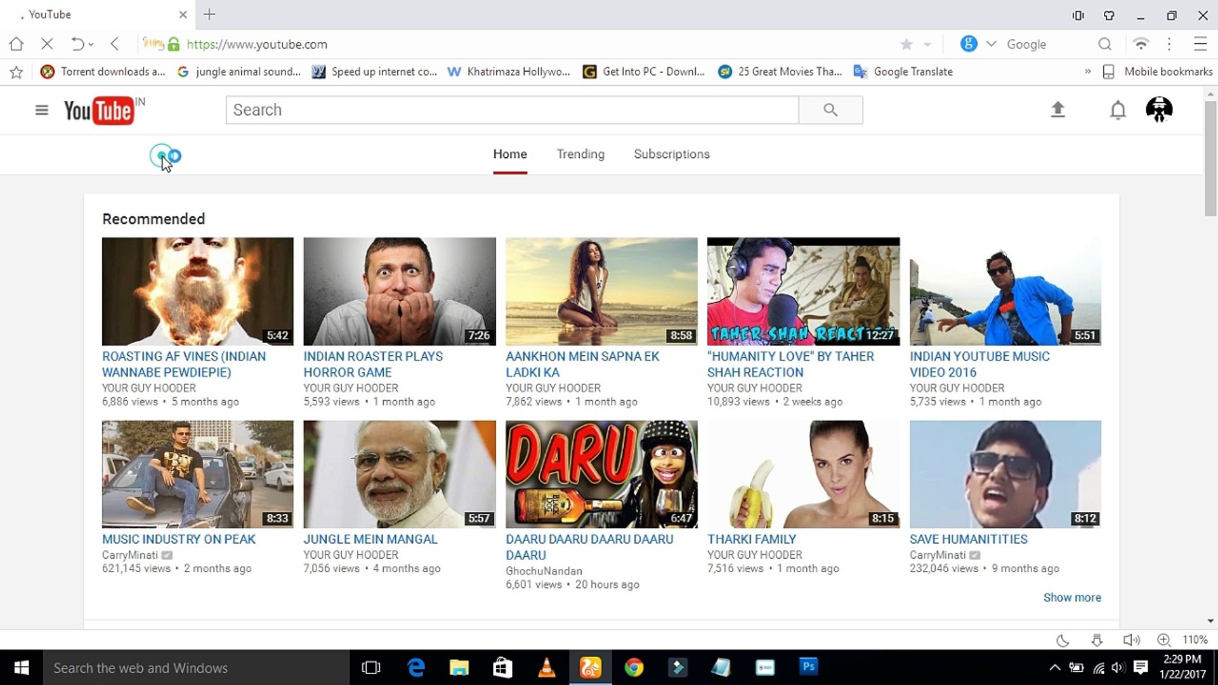Open the DAARU DAARU video thumbnail
Image resolution: width=1218 pixels, height=685 pixels.
coord(601,474)
